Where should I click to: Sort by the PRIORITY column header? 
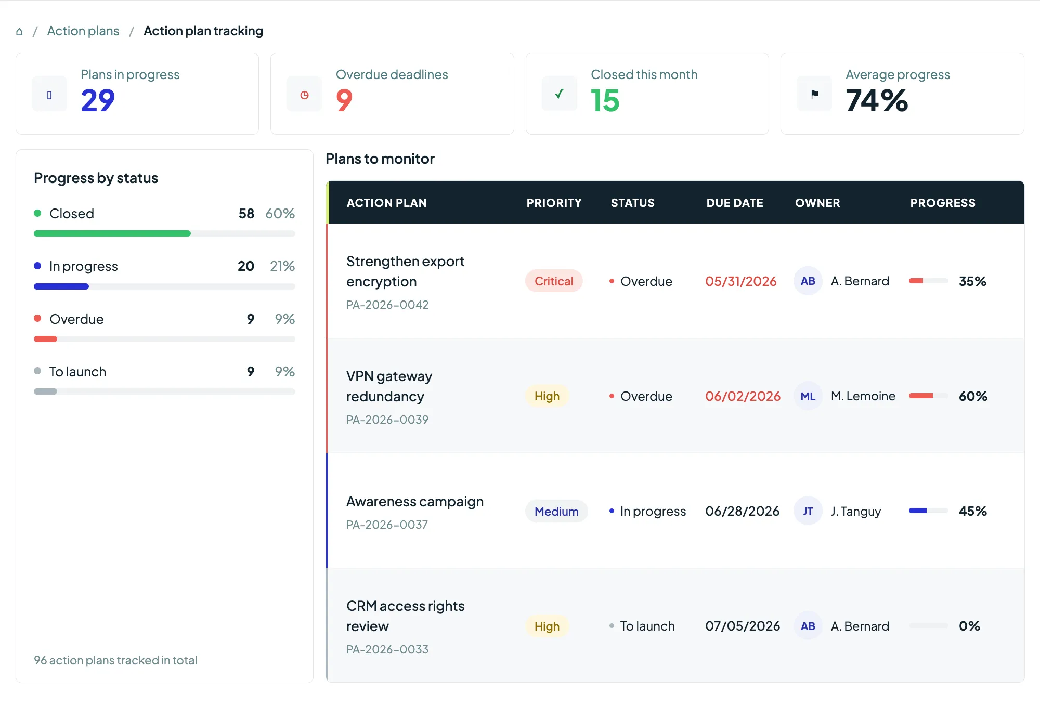coord(554,203)
